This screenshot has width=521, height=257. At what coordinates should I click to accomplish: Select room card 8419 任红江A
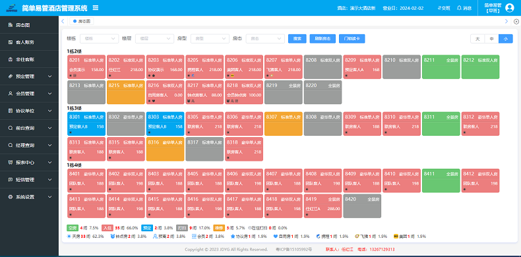[x=322, y=206]
